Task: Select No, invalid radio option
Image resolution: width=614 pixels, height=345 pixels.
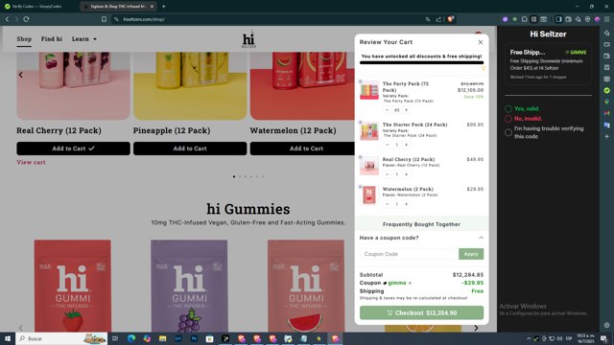Action: coord(508,119)
